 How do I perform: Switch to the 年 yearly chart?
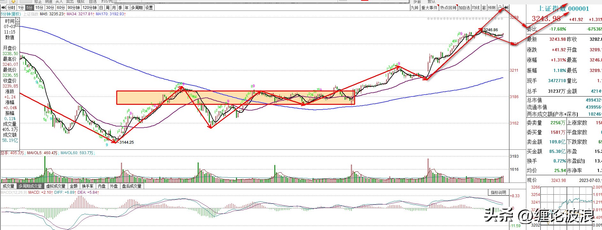[127, 8]
